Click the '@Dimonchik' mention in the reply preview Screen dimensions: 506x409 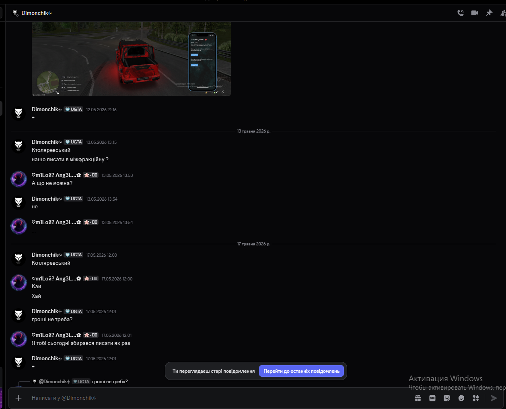(x=54, y=382)
